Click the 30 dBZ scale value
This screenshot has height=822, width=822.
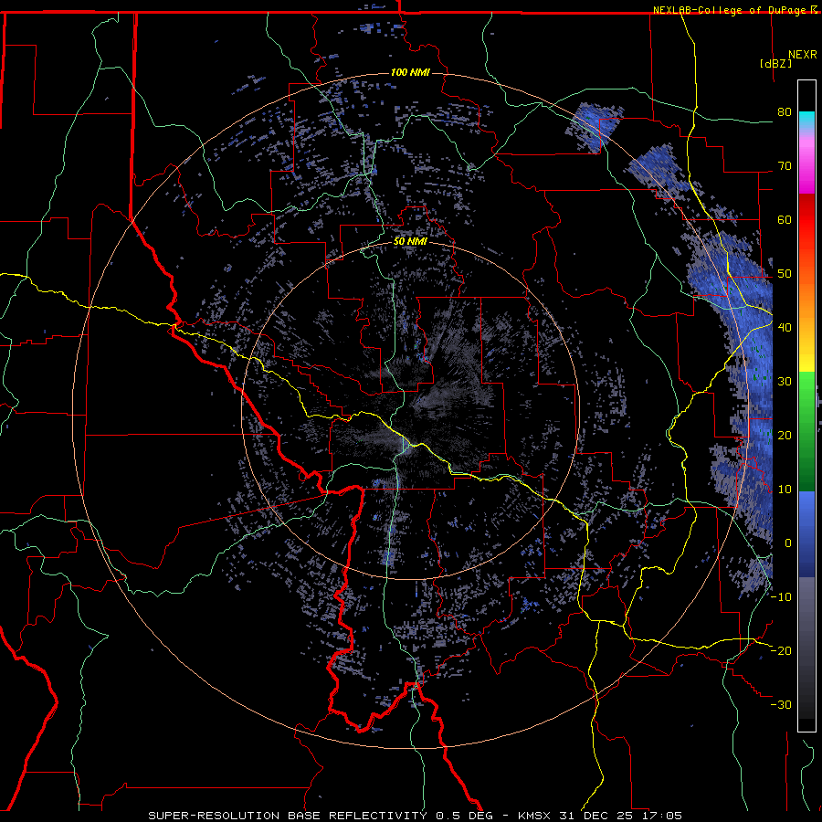point(785,382)
